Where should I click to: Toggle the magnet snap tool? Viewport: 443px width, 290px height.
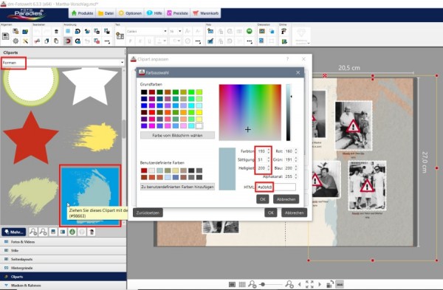pyautogui.click(x=68, y=41)
